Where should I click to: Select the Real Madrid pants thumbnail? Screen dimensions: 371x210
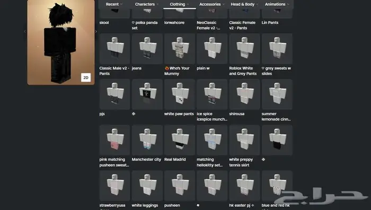(180, 140)
